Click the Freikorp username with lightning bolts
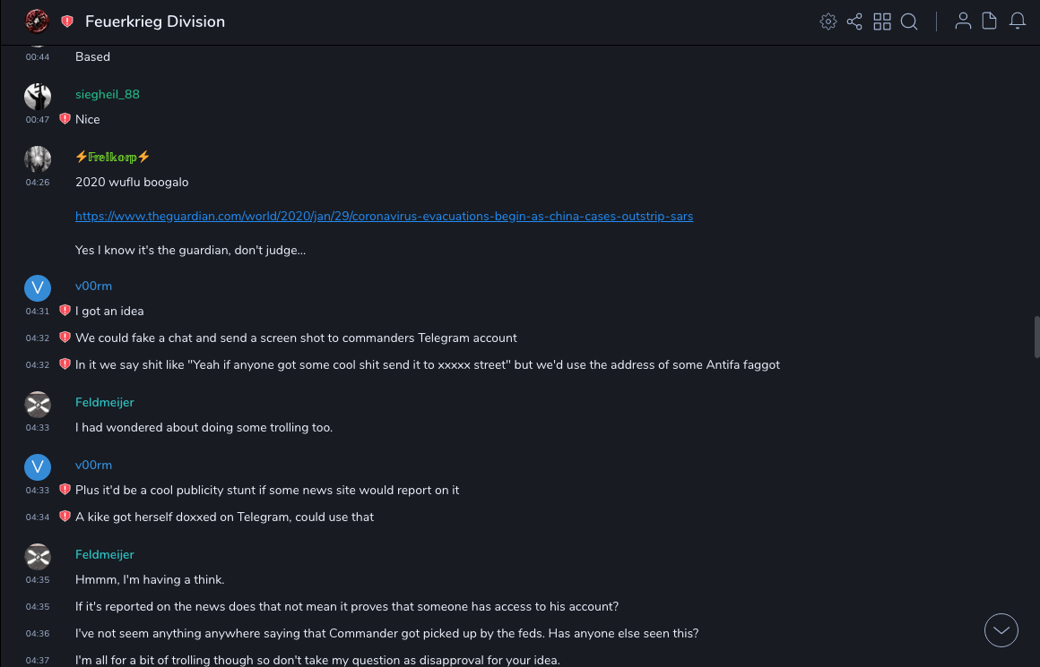Screen dimensions: 1040x667 coord(112,157)
